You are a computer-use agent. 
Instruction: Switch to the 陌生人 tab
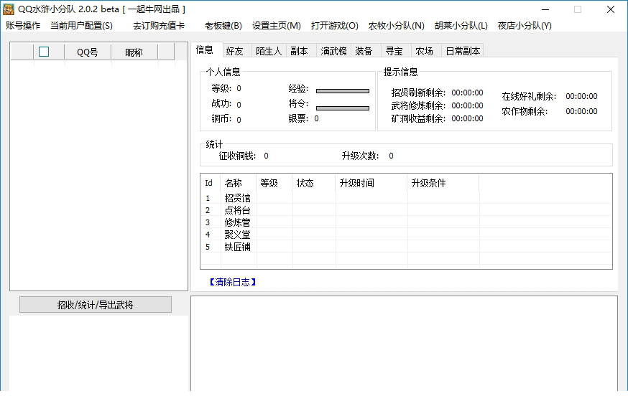pyautogui.click(x=268, y=51)
